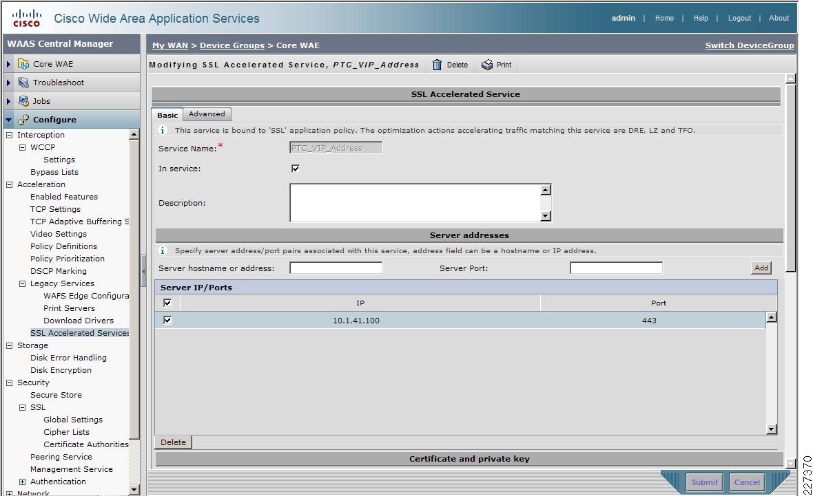The width and height of the screenshot is (813, 496).
Task: Select the 10.1.41.100 IP cell
Action: point(356,321)
